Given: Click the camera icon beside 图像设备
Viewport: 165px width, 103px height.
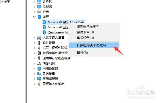Looking at the screenshot, I should coord(39,63).
